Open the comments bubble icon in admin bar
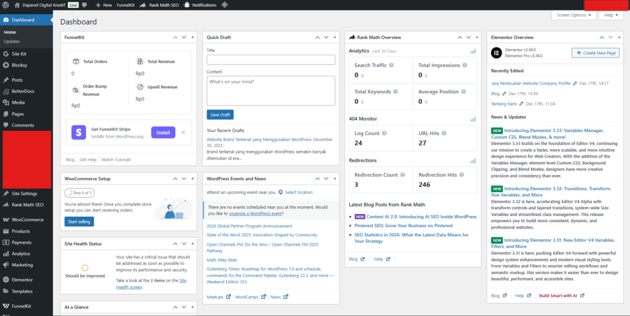This screenshot has height=316, width=630. pyautogui.click(x=84, y=5)
